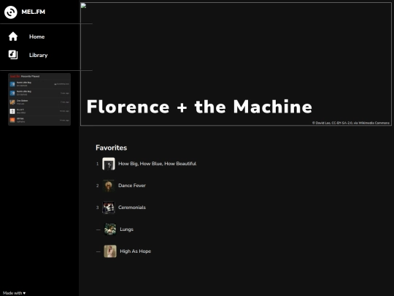Screen dimensions: 394x296
Task: Open the Library menu item label
Action: tap(38, 55)
